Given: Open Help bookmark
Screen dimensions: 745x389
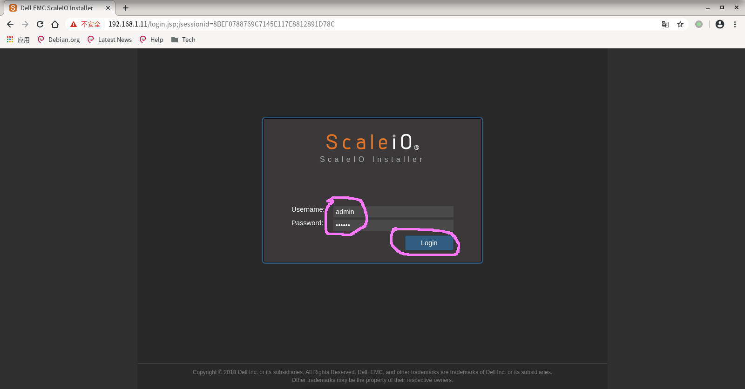Looking at the screenshot, I should click(x=152, y=40).
